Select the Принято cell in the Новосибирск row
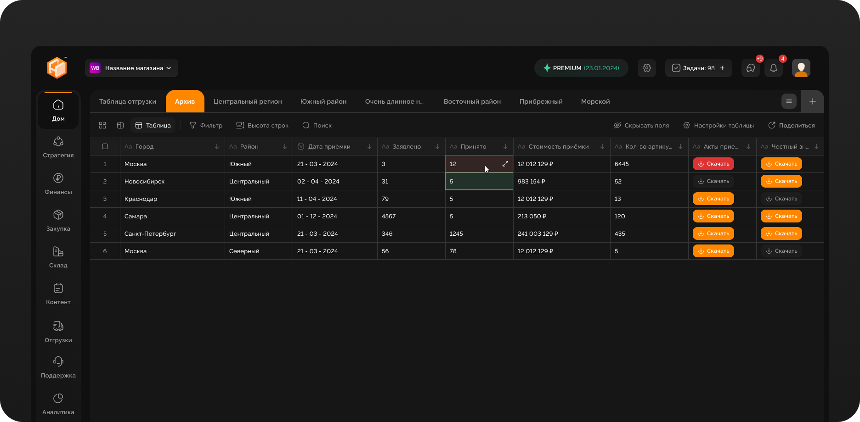860x422 pixels. [x=479, y=181]
